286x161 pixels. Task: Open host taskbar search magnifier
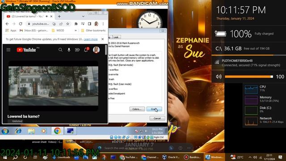pos(15,157)
